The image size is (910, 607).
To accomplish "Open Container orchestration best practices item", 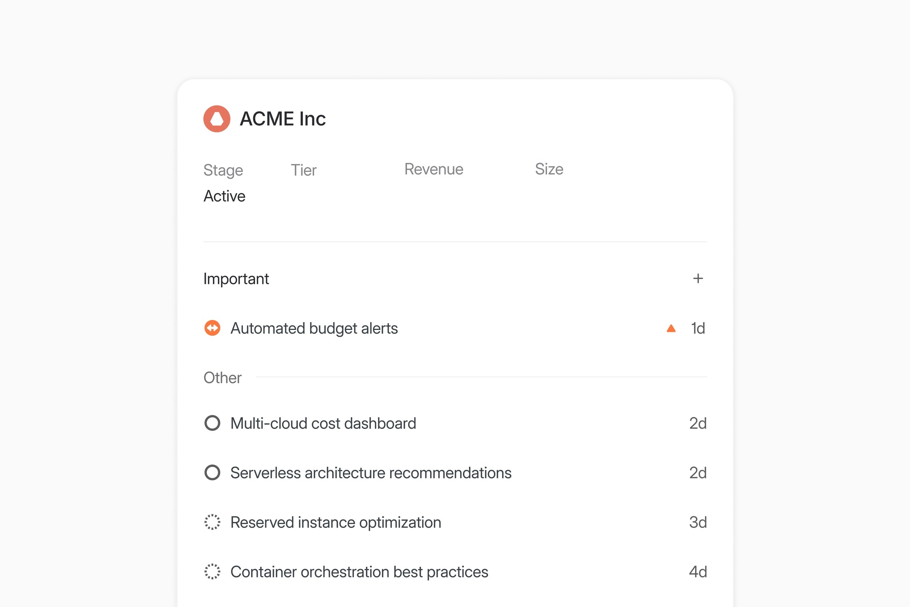I will tap(359, 571).
